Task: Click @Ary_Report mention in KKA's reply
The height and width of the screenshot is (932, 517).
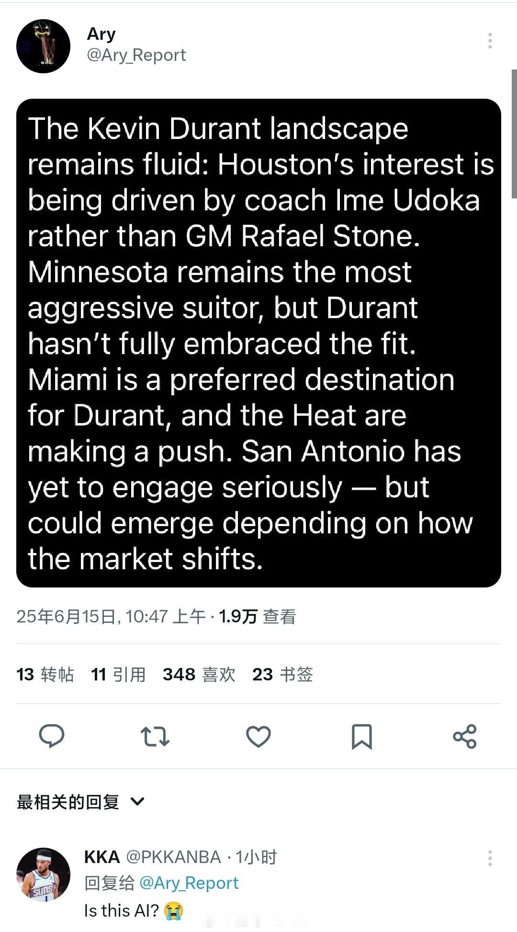Action: click(x=189, y=883)
